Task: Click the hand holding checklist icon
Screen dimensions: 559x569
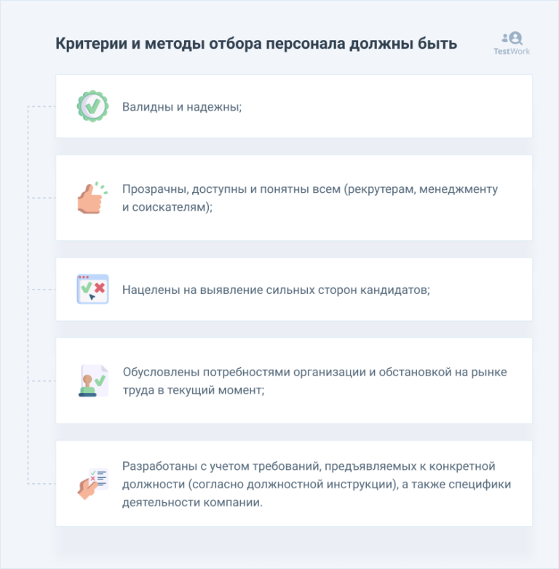Action: coord(92,483)
